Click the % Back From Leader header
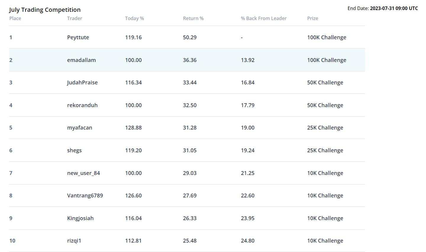Image resolution: width=426 pixels, height=252 pixels. coord(264,18)
